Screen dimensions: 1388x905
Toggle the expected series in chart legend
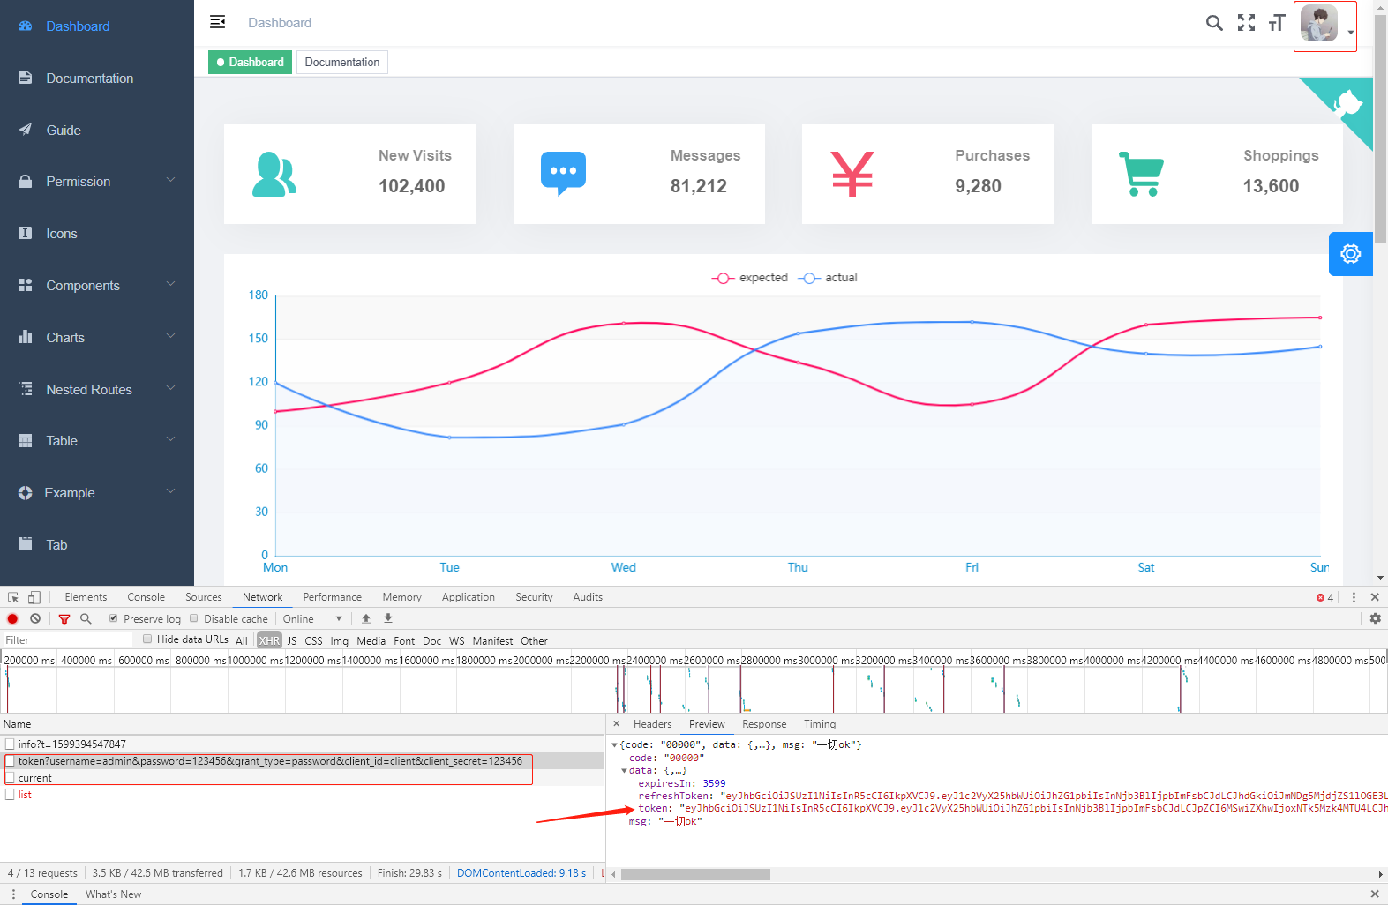(x=750, y=278)
